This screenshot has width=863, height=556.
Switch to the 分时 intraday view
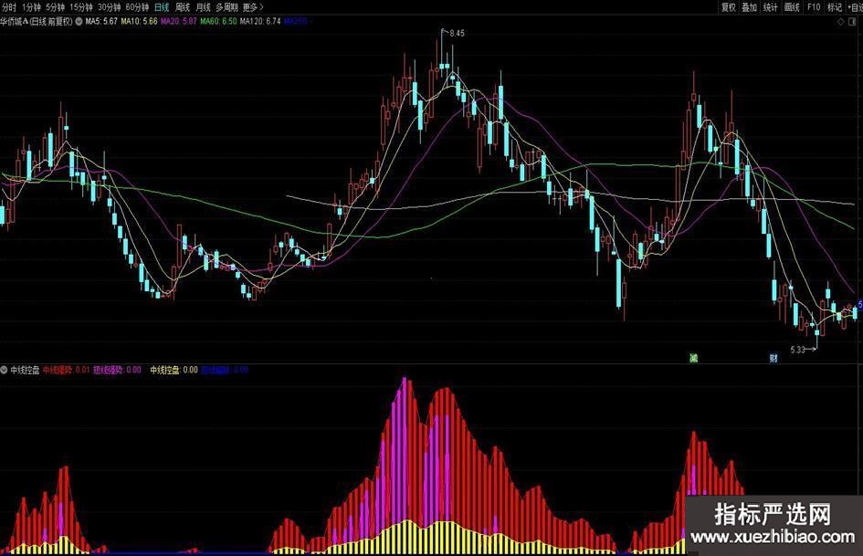[x=9, y=7]
